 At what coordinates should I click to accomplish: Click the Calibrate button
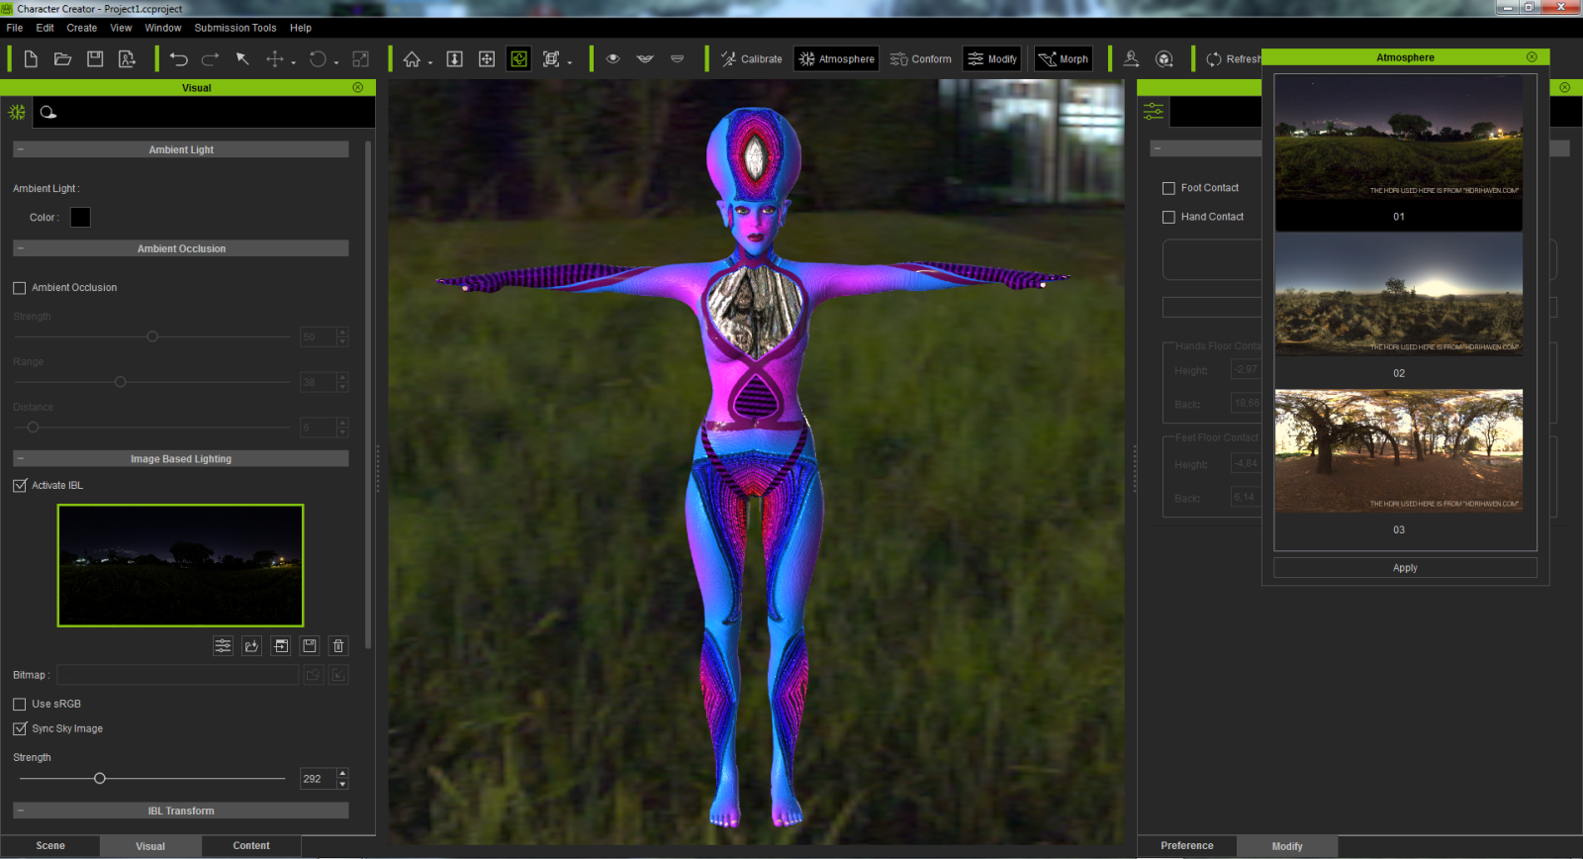coord(752,59)
